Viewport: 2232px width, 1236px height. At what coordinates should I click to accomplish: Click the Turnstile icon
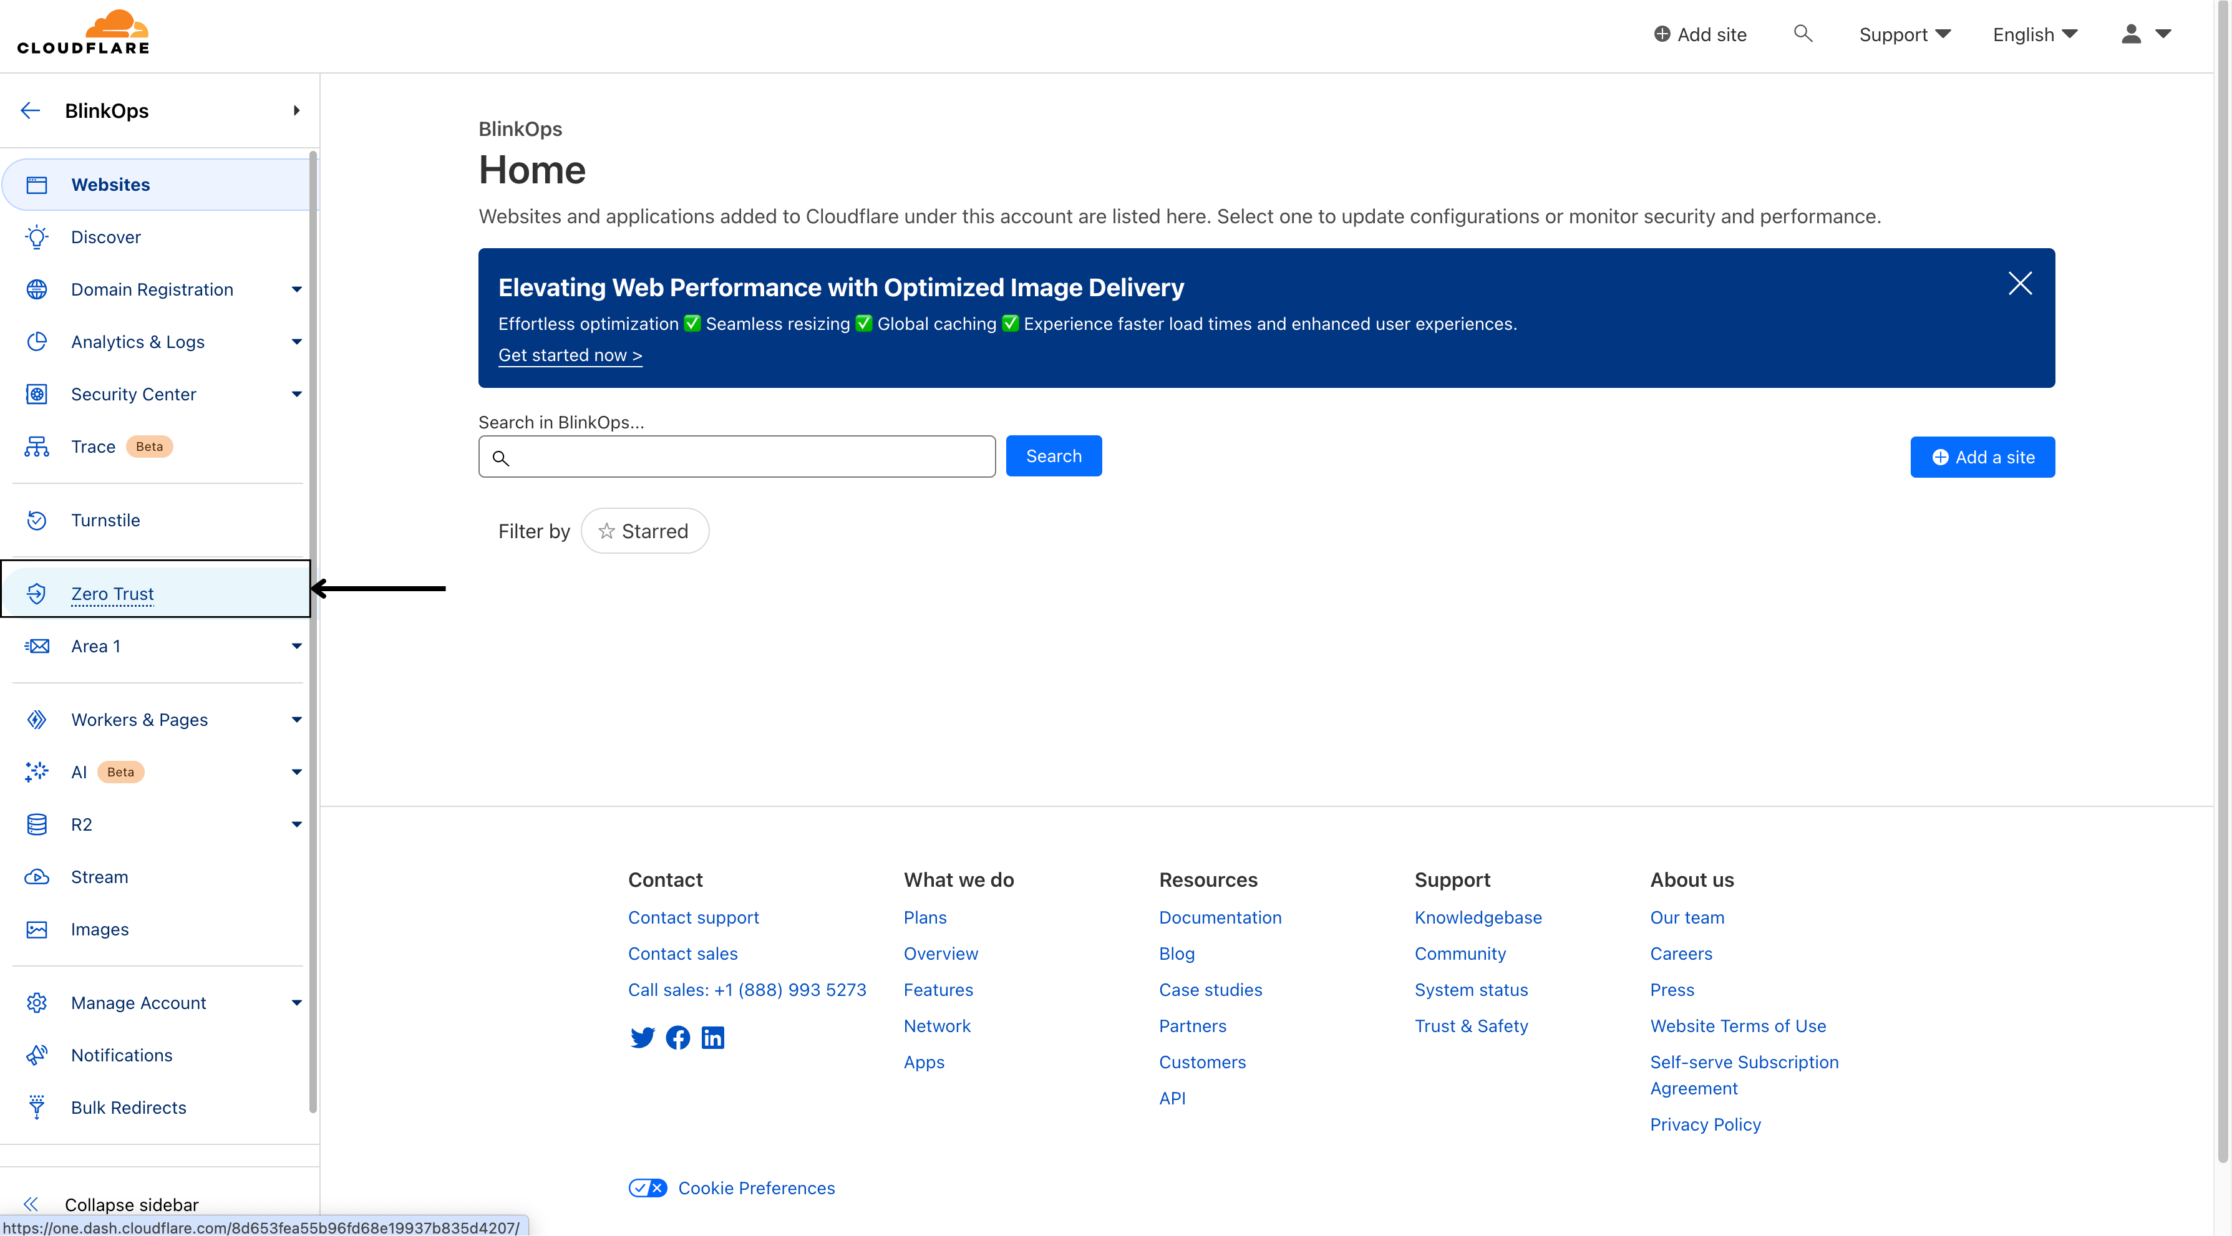click(x=36, y=519)
